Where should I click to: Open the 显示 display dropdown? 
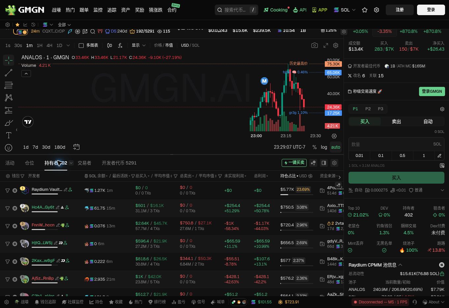[138, 45]
